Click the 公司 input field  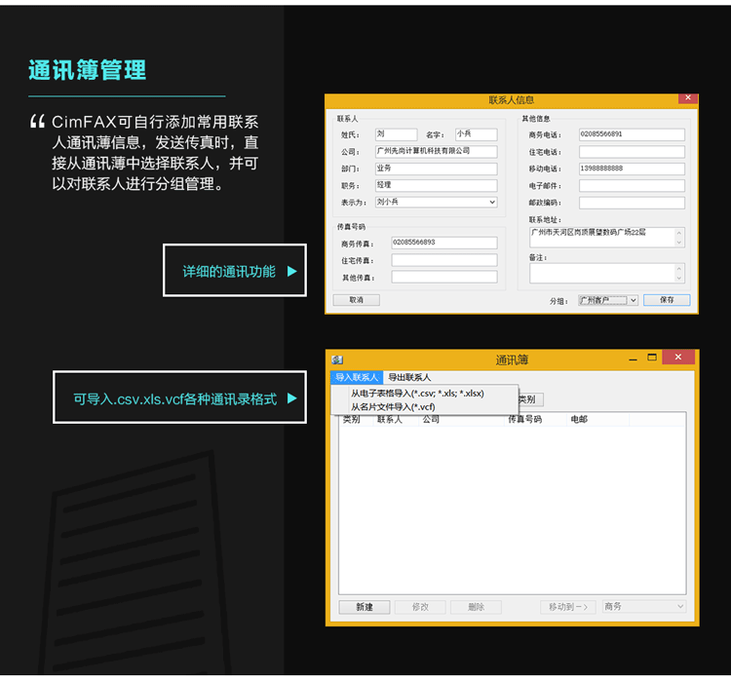coord(436,152)
